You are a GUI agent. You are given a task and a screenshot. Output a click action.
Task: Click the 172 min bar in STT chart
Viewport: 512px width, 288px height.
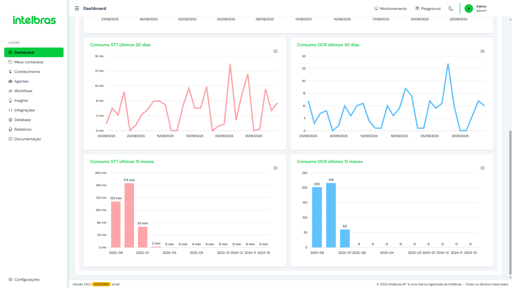pyautogui.click(x=129, y=215)
